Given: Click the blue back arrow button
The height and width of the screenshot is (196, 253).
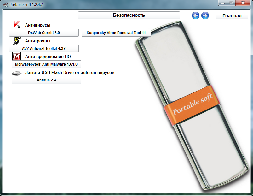Looking at the screenshot, I should [196, 15].
